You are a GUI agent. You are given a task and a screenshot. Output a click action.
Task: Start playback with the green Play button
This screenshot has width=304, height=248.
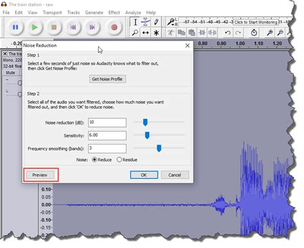pyautogui.click(x=35, y=28)
